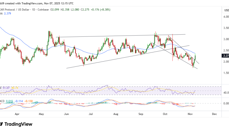Select the May label on time axis
The height and width of the screenshot is (131, 229).
point(41,114)
